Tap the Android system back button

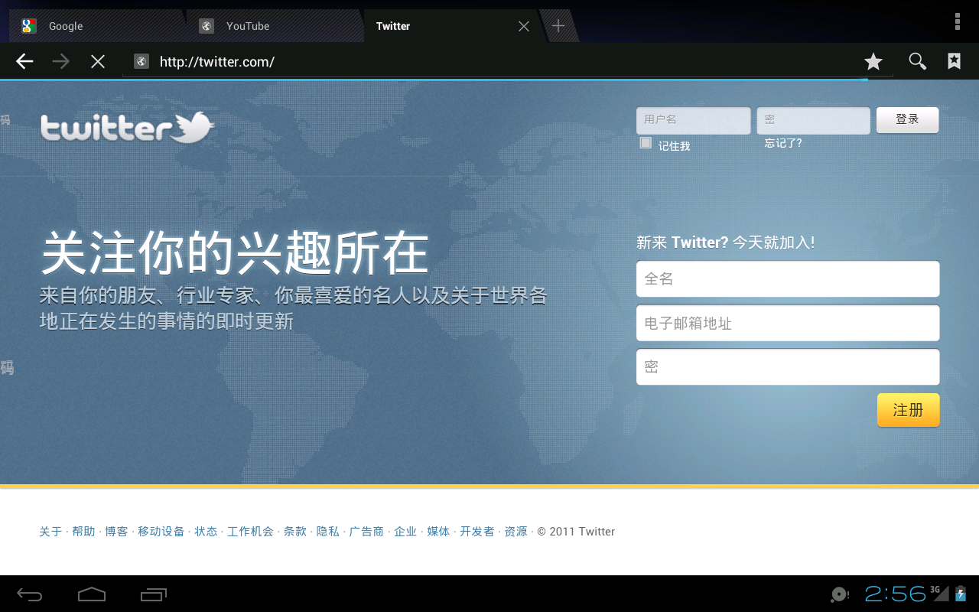click(x=31, y=594)
